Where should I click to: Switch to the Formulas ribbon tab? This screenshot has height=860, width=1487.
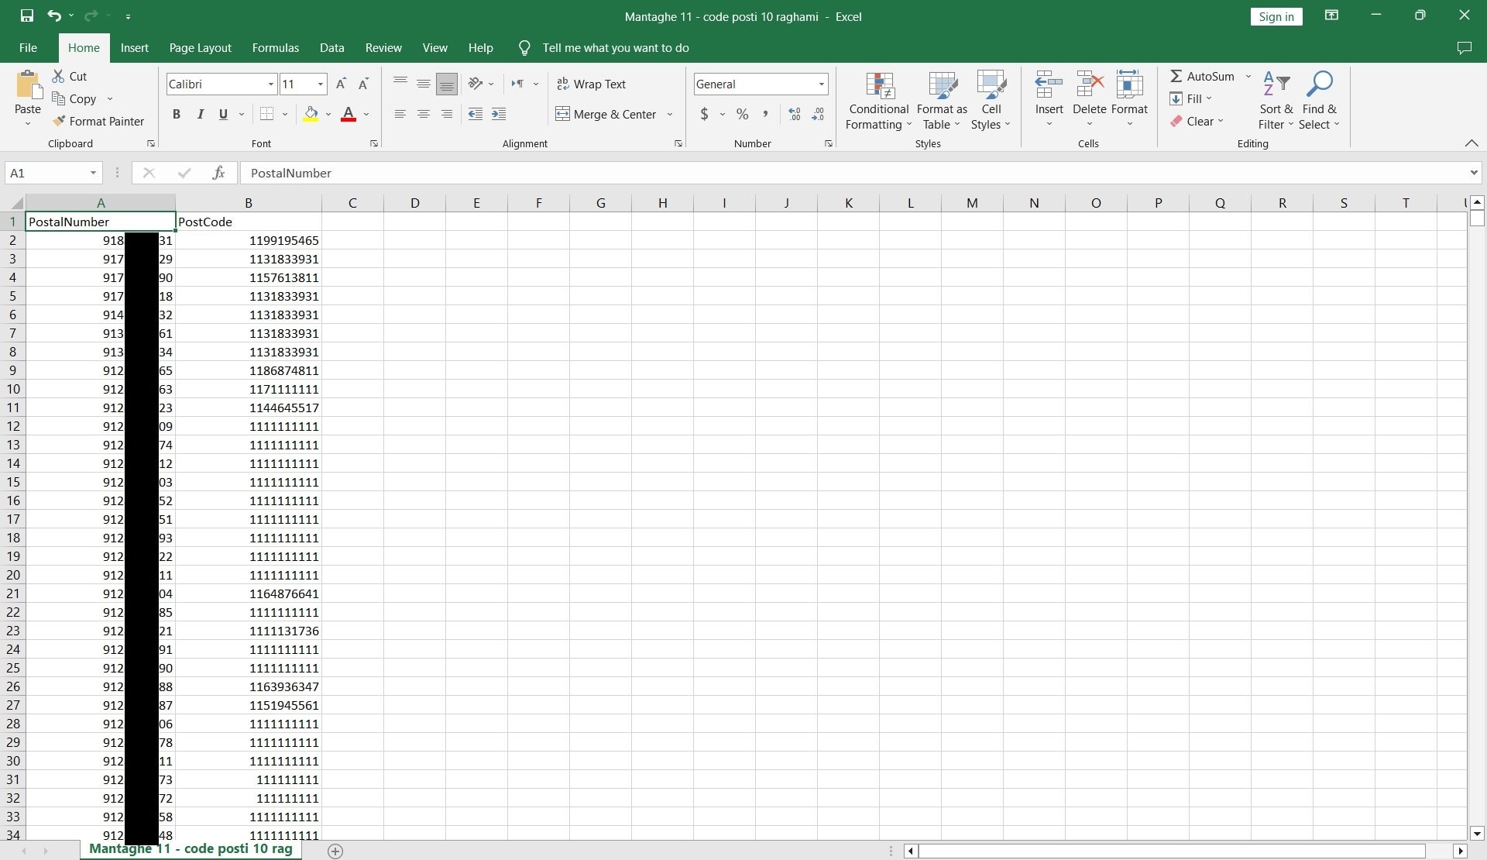(x=275, y=47)
